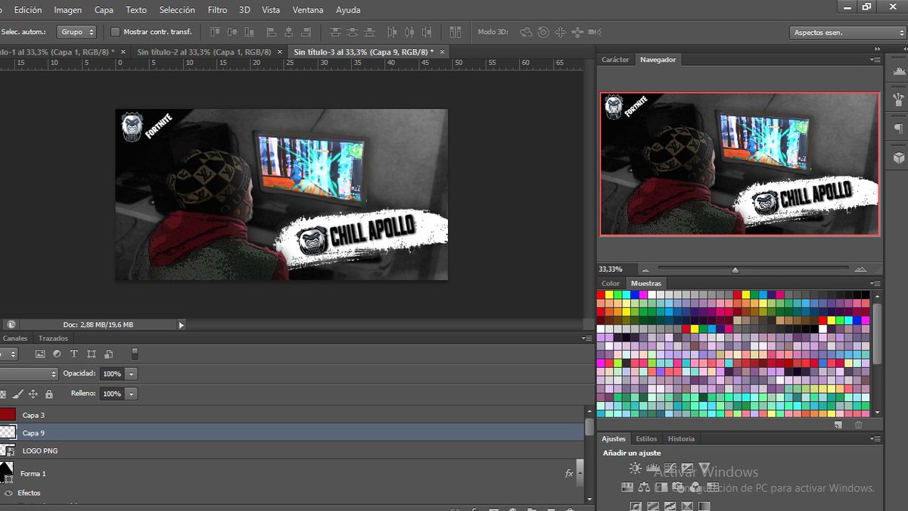Viewport: 908px width, 511px height.
Task: Toggle lock image pixels brush icon
Action: [x=18, y=394]
